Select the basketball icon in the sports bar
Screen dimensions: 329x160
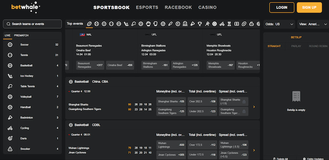coord(119,24)
